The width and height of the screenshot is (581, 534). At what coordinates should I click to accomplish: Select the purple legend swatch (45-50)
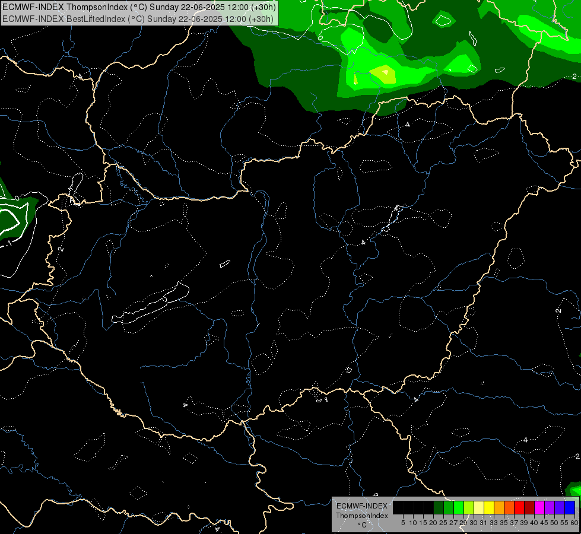tap(550, 507)
